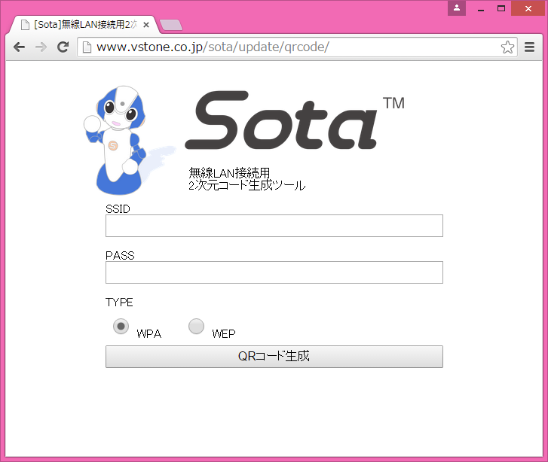Select the WPA radio button
548x462 pixels.
click(121, 327)
